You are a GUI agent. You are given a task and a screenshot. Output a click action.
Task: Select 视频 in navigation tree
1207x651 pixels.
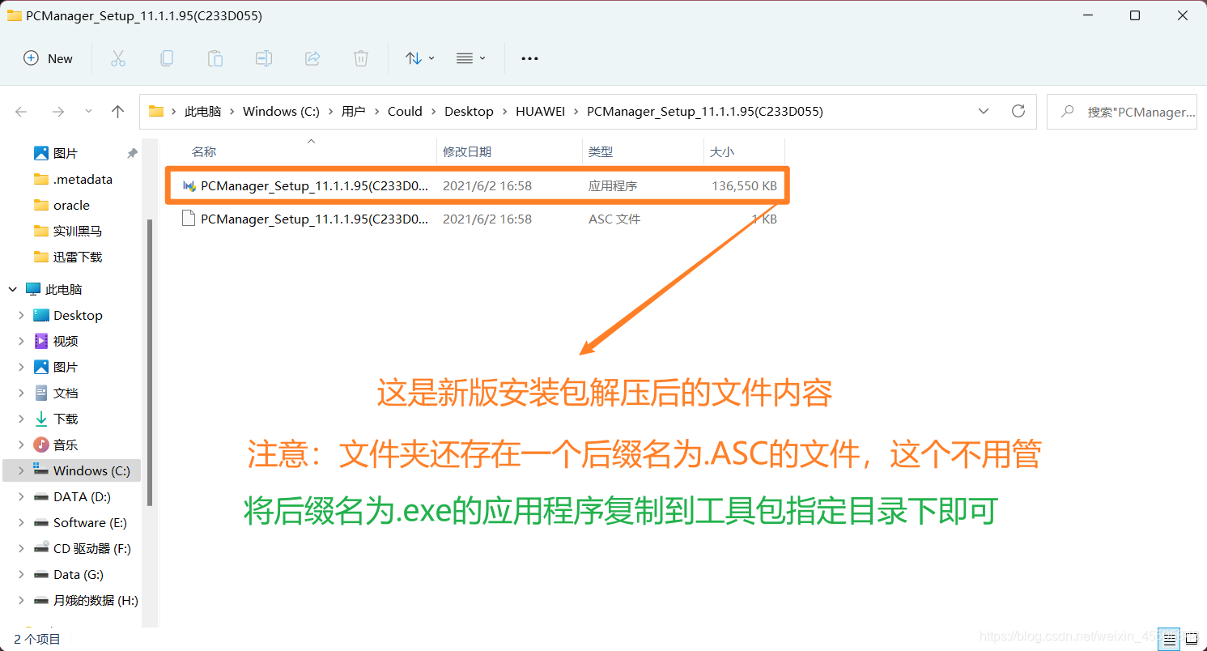coord(66,341)
